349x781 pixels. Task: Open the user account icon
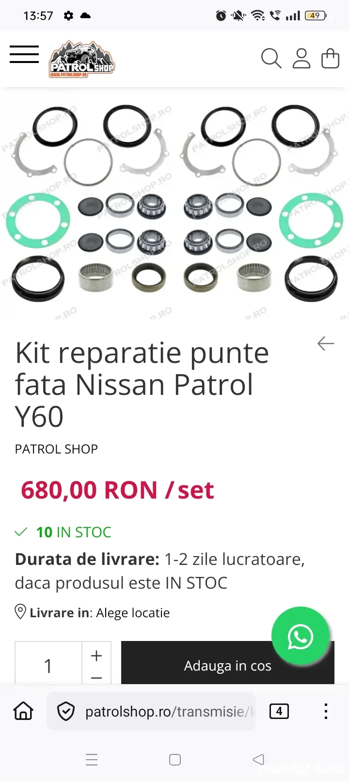[x=301, y=59]
